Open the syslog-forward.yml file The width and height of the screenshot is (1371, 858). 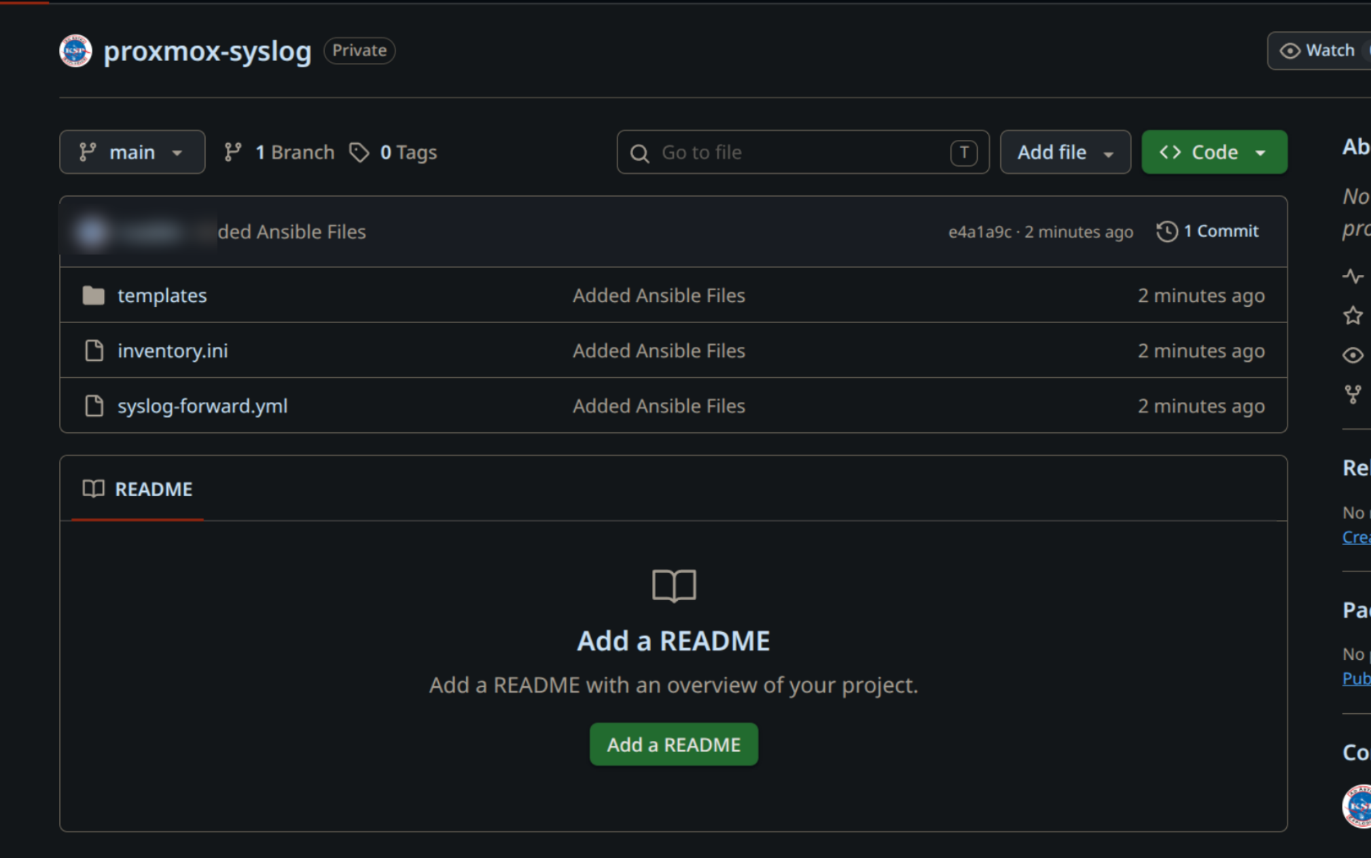coord(202,406)
